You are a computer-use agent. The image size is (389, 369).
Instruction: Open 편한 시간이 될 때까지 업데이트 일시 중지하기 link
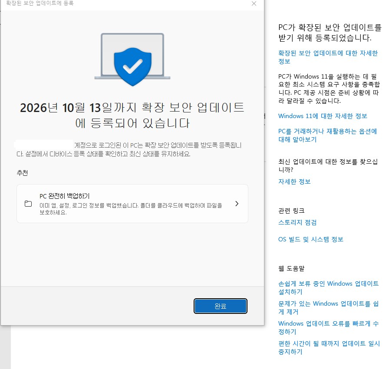point(328,348)
